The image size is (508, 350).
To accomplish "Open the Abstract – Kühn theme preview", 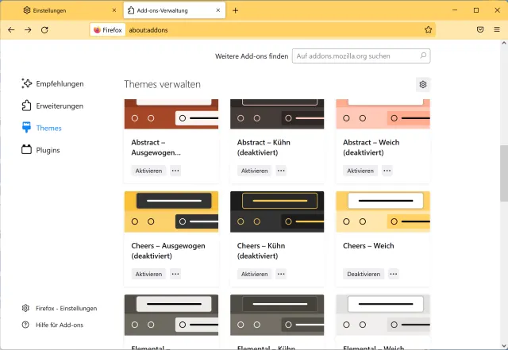I will [x=277, y=114].
